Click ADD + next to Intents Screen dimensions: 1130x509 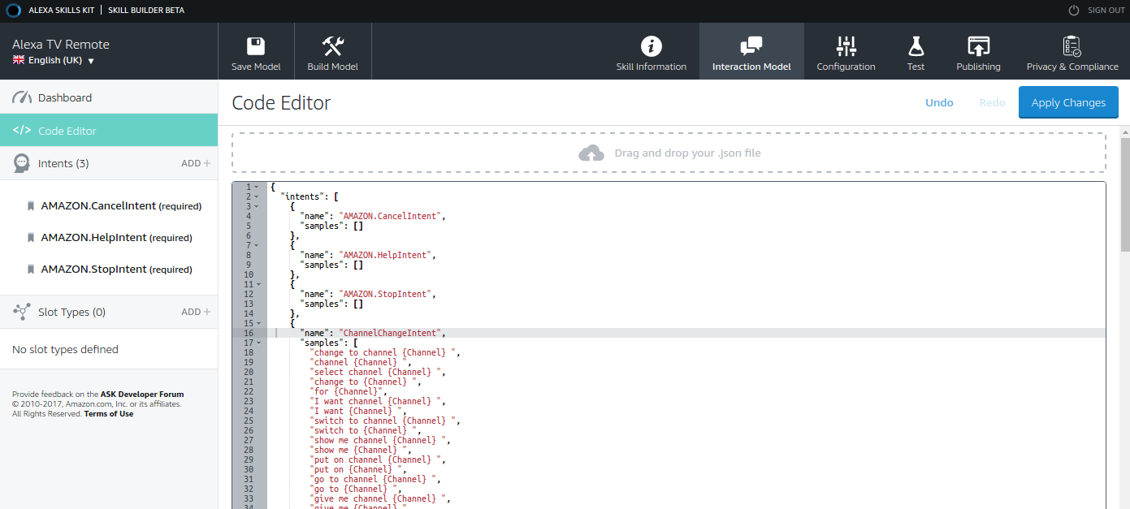[196, 163]
